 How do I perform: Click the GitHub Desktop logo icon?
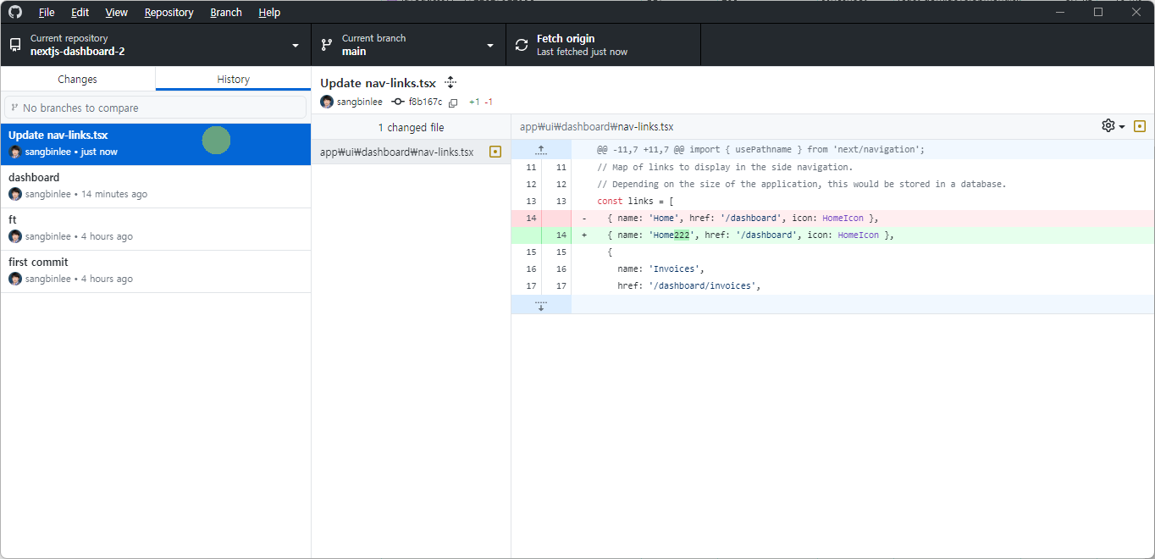click(x=15, y=12)
